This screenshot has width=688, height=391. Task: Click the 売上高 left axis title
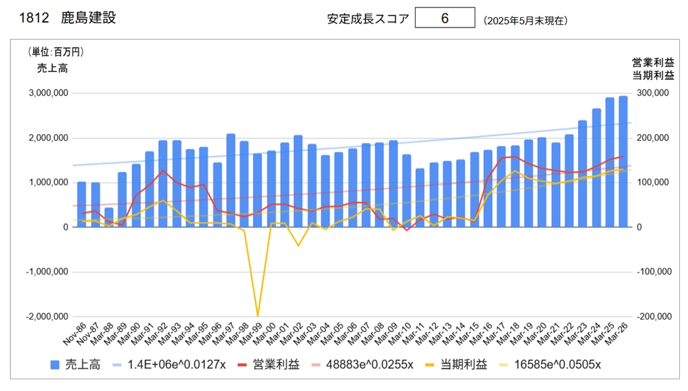click(52, 68)
